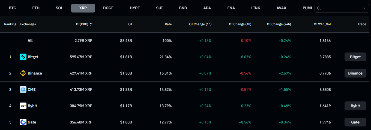
Task: Switch to the HYPE tab
Action: 135,8
